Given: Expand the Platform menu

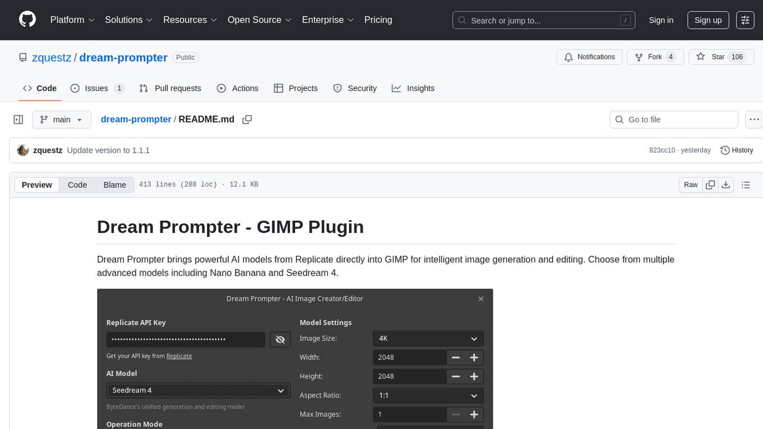Looking at the screenshot, I should pos(72,20).
